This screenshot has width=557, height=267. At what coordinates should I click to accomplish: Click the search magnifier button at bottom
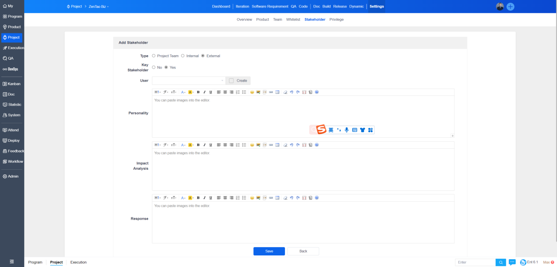[501, 262]
